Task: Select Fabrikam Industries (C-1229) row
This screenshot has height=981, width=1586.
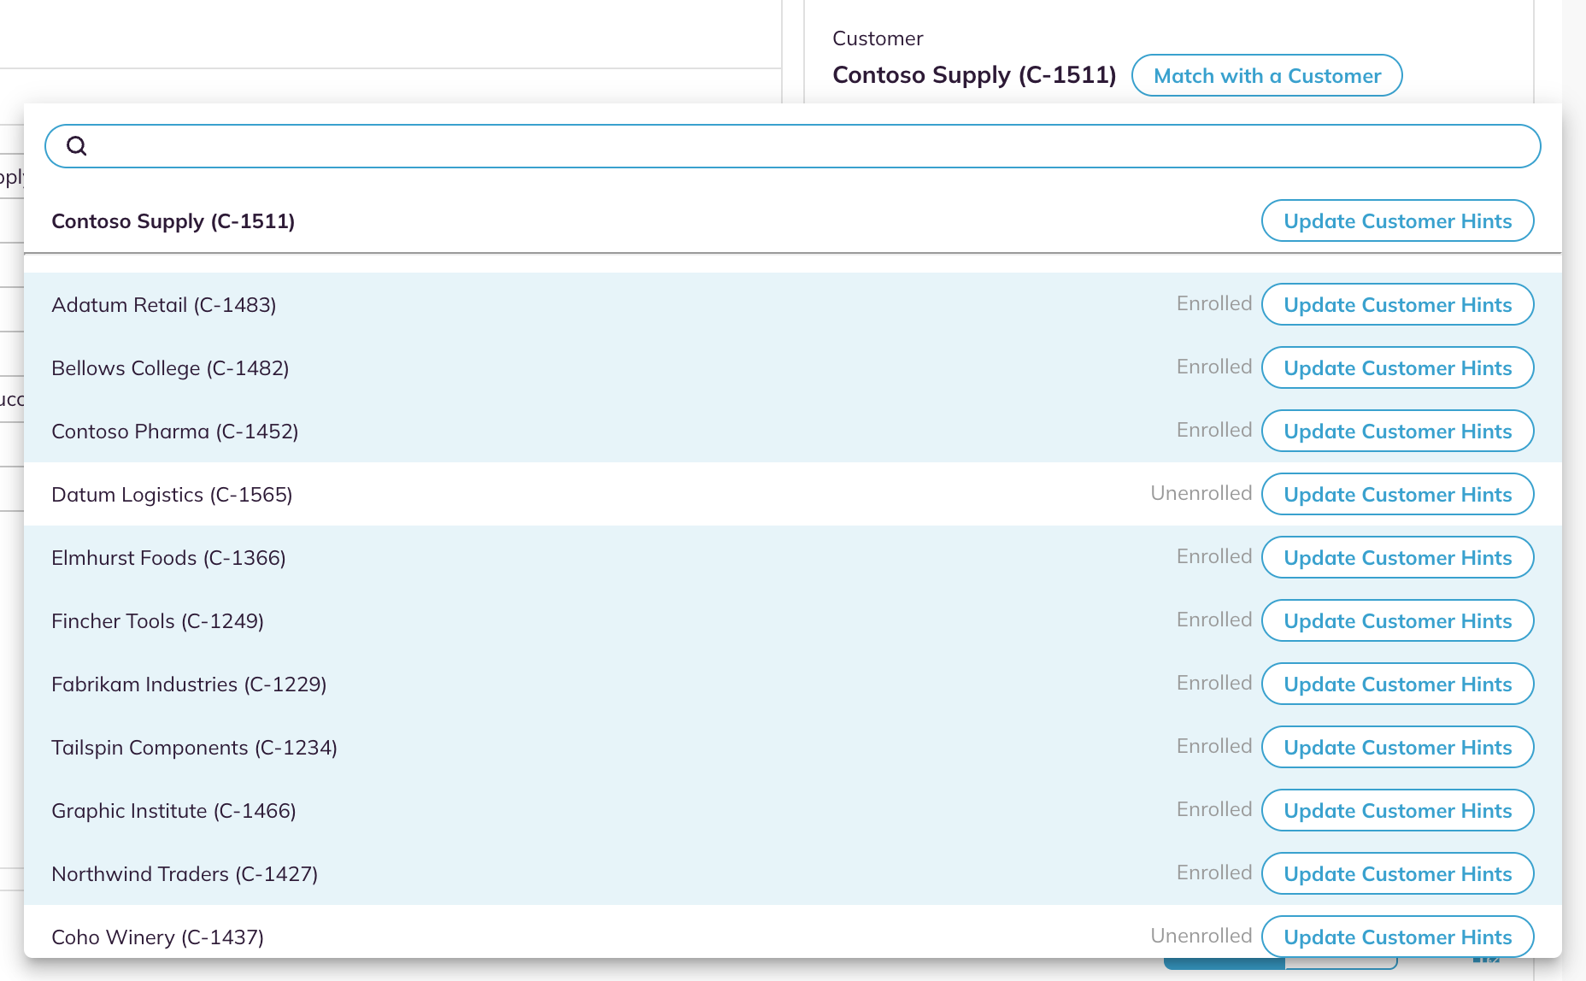Action: pyautogui.click(x=792, y=684)
